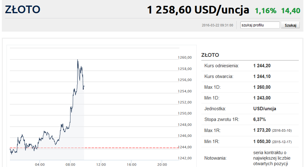Click the ZŁOTO table header
Image resolution: width=304 pixels, height=167 pixels.
(210, 55)
